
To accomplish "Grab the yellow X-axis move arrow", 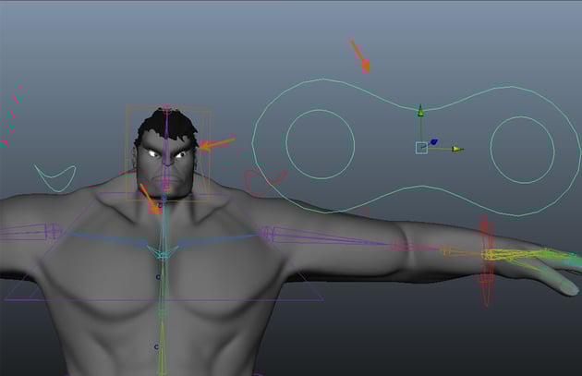I will coord(457,149).
